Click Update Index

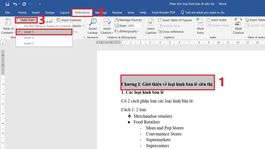218,25
